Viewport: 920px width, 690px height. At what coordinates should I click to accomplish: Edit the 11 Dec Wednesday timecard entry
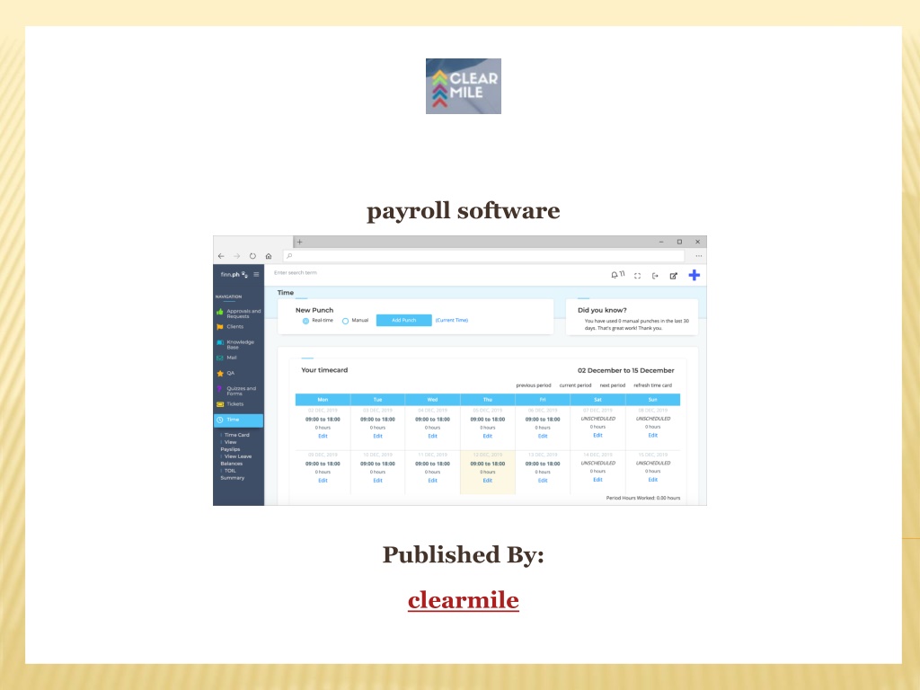[432, 481]
